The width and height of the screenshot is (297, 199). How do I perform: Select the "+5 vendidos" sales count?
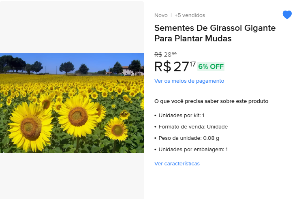[190, 15]
